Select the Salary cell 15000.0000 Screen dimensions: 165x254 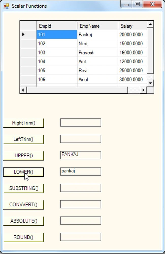tap(132, 44)
